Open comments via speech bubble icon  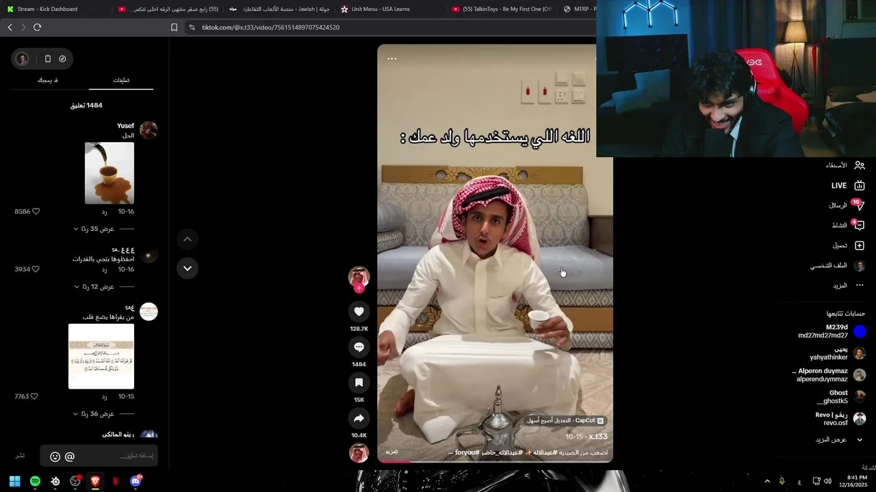click(359, 347)
